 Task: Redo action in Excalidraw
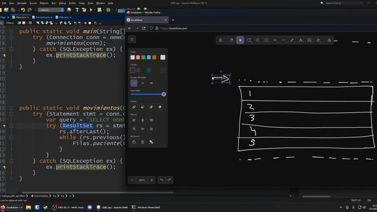(x=169, y=180)
